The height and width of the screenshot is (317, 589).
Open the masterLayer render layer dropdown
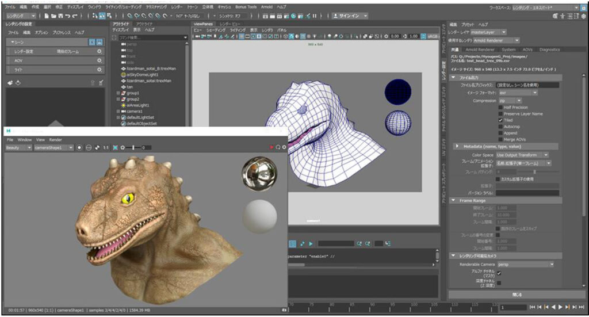489,32
